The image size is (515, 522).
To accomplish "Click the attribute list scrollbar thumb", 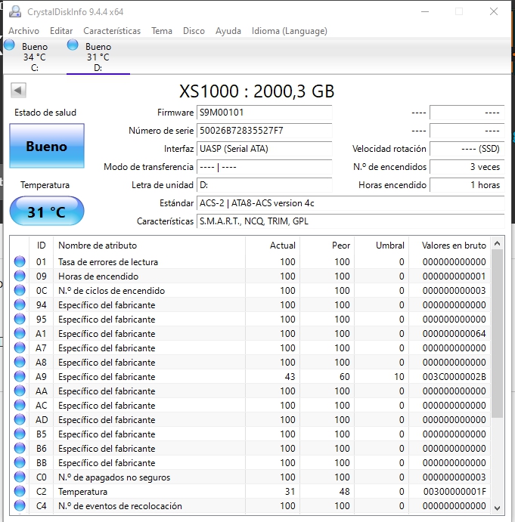I will 498,334.
